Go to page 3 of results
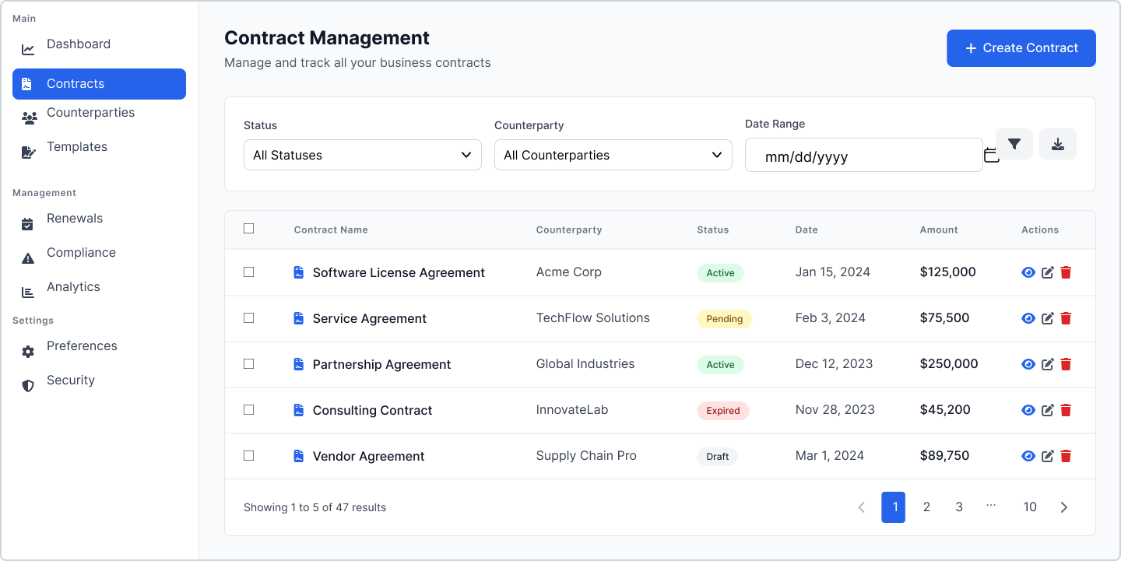Image resolution: width=1121 pixels, height=561 pixels. click(x=958, y=507)
